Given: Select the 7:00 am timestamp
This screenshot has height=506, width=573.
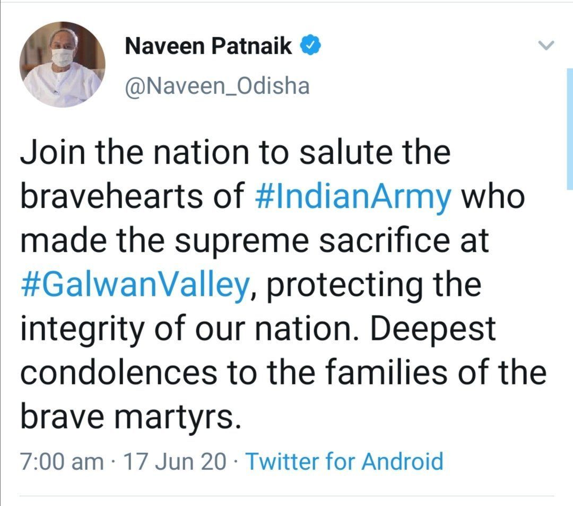Looking at the screenshot, I should (x=62, y=461).
